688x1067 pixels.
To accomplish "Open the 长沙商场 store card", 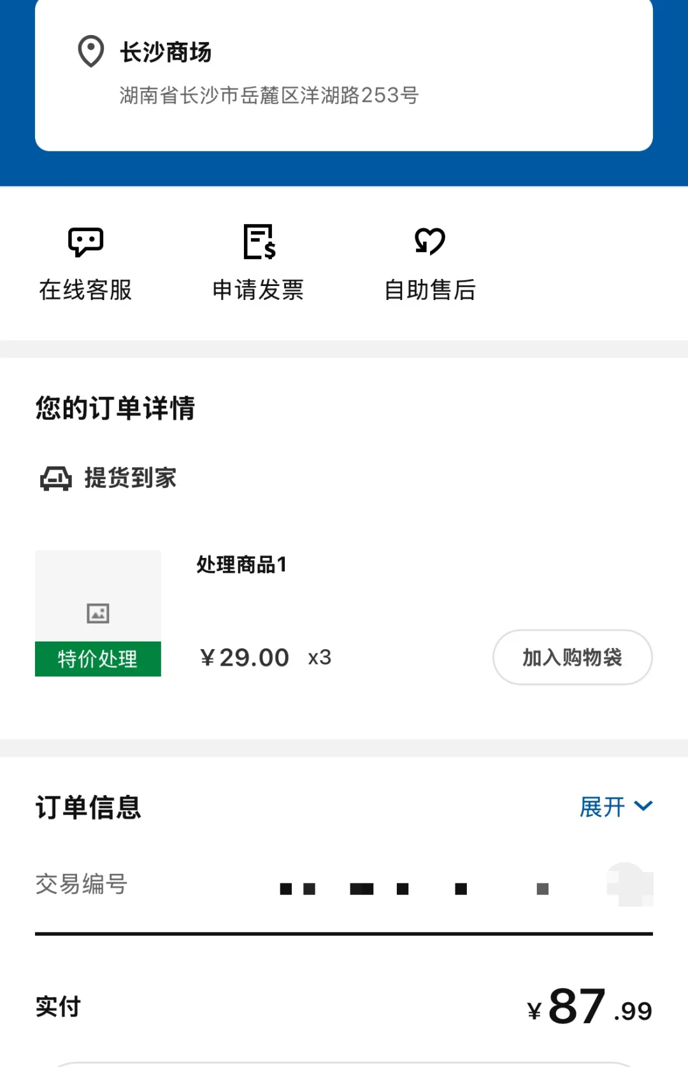I will pos(344,75).
